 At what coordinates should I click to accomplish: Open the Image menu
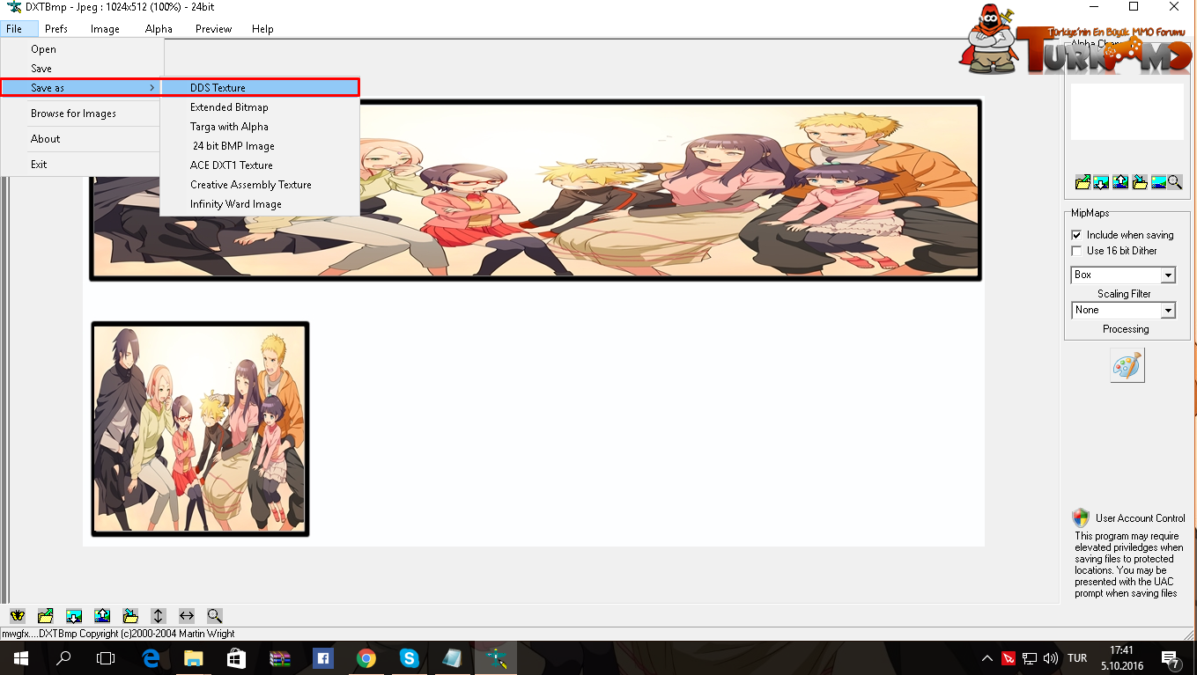[x=105, y=29]
